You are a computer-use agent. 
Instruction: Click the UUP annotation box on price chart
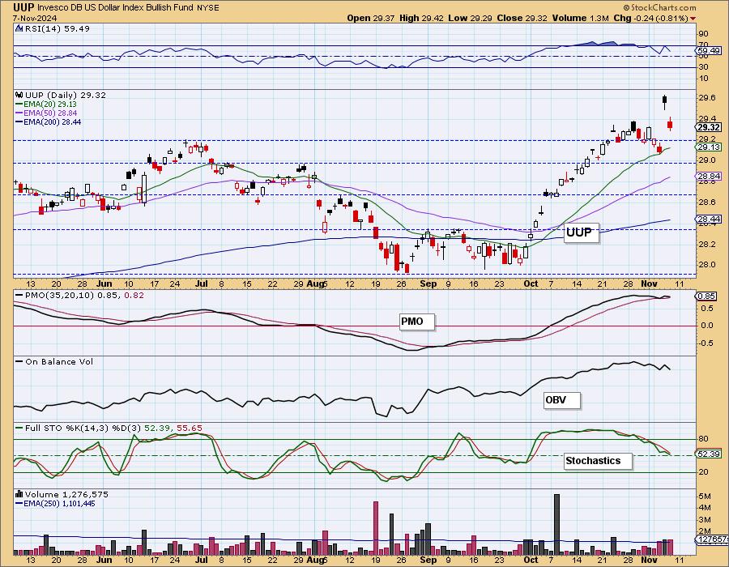581,232
